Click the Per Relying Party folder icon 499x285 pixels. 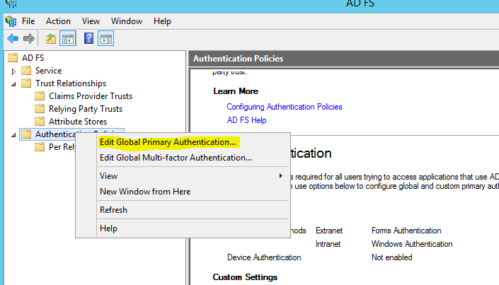pyautogui.click(x=40, y=147)
